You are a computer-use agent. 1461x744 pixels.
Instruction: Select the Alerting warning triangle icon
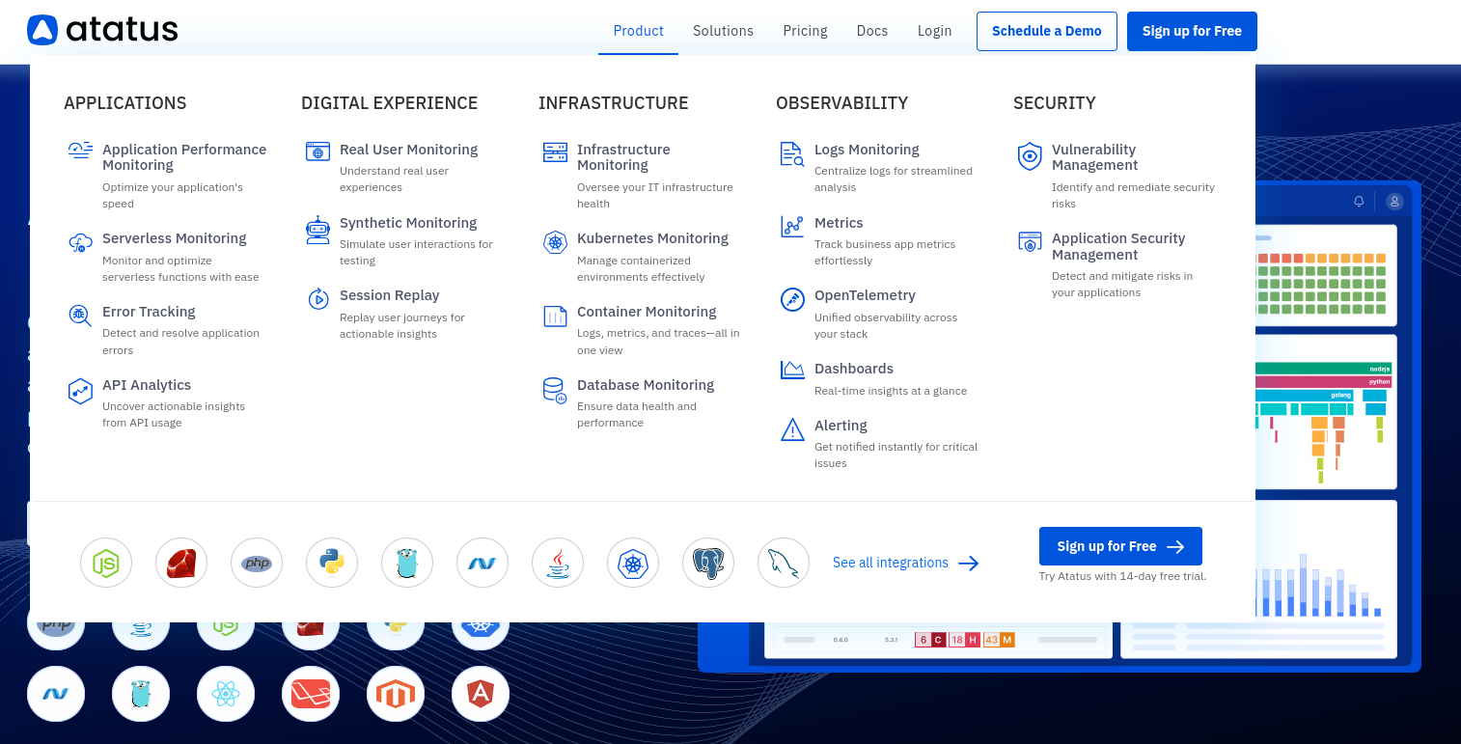(792, 429)
